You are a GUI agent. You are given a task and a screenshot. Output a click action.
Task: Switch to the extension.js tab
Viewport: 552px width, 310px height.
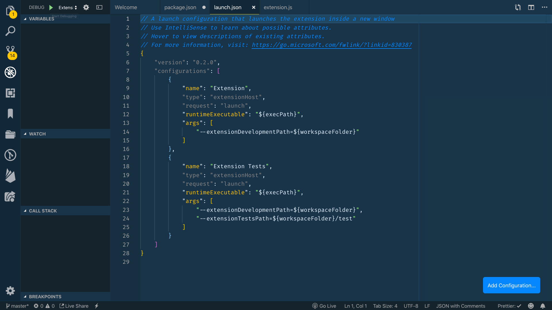click(x=278, y=7)
